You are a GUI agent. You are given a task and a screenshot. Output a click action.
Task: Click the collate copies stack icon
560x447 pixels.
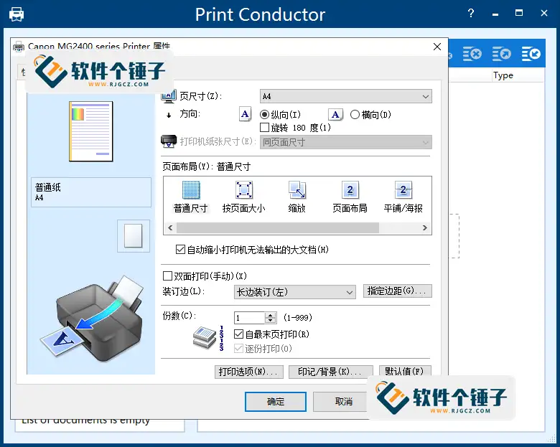pos(205,338)
